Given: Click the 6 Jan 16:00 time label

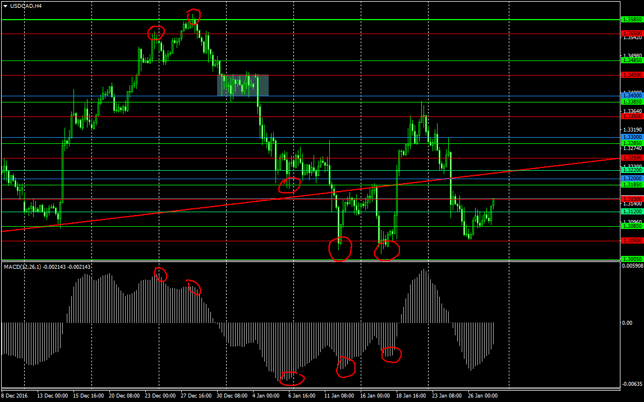Looking at the screenshot, I should pyautogui.click(x=302, y=396).
